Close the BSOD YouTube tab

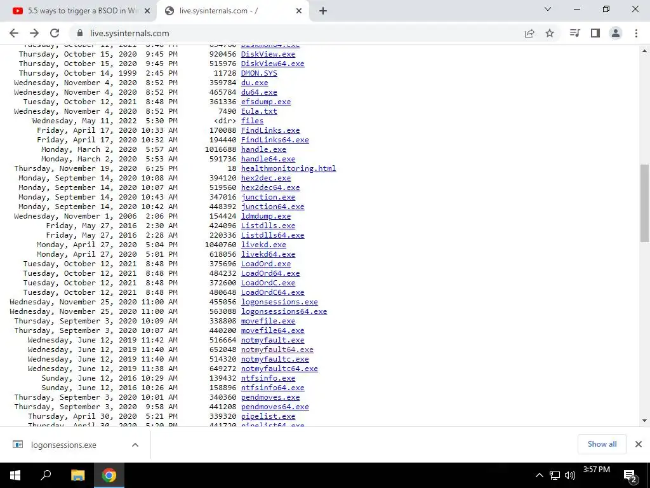(147, 11)
